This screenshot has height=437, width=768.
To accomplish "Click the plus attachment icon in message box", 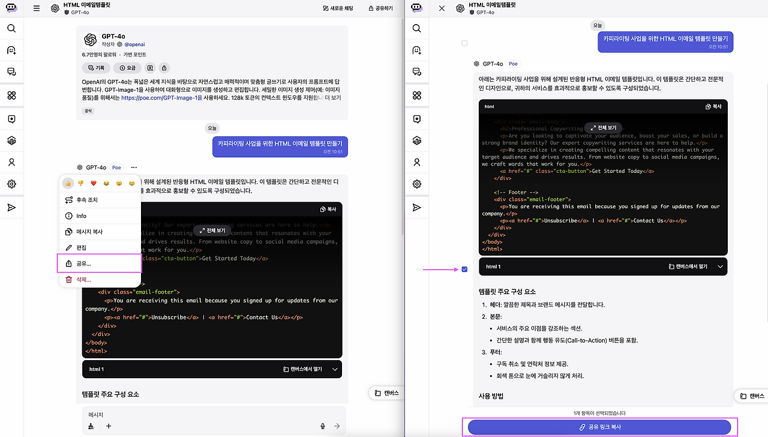I will pyautogui.click(x=109, y=426).
